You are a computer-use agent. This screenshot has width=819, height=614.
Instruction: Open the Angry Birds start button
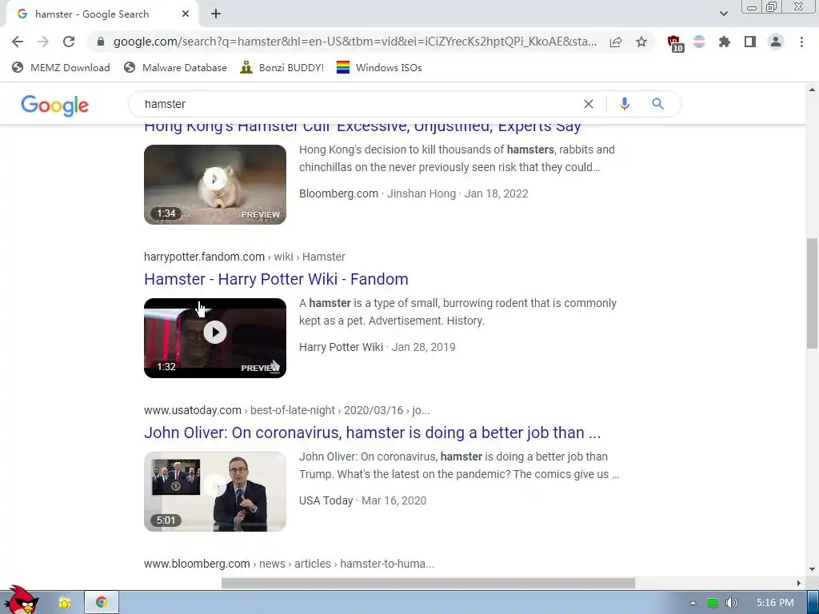pos(21,600)
